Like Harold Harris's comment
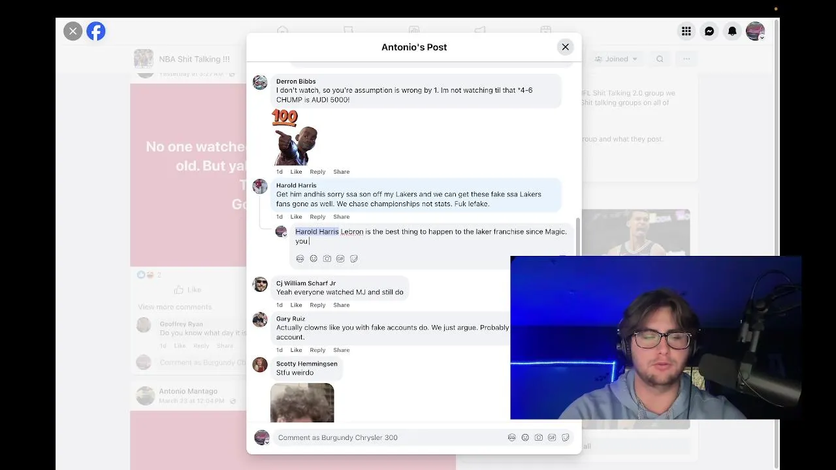The image size is (836, 470). click(x=296, y=217)
